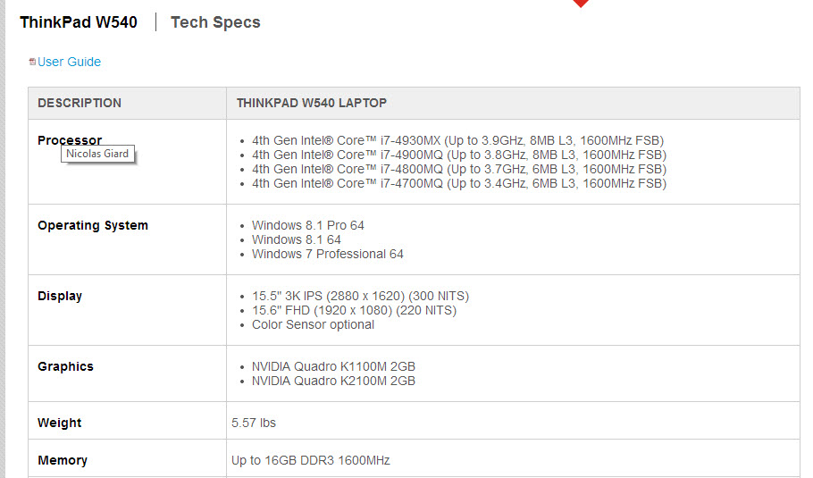Screen dimensions: 813x478
Task: Click the Windows 8.1 Pro 64 entry
Action: [x=308, y=225]
